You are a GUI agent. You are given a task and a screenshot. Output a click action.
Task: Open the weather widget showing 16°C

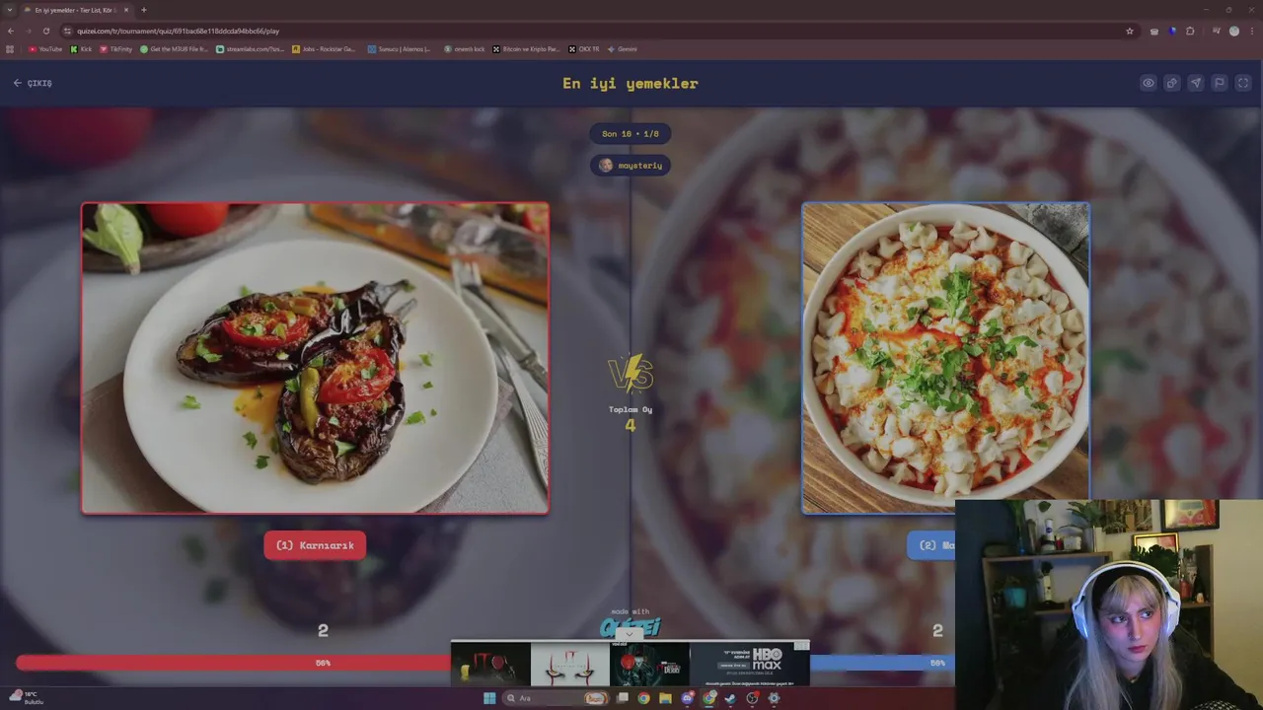click(x=26, y=697)
